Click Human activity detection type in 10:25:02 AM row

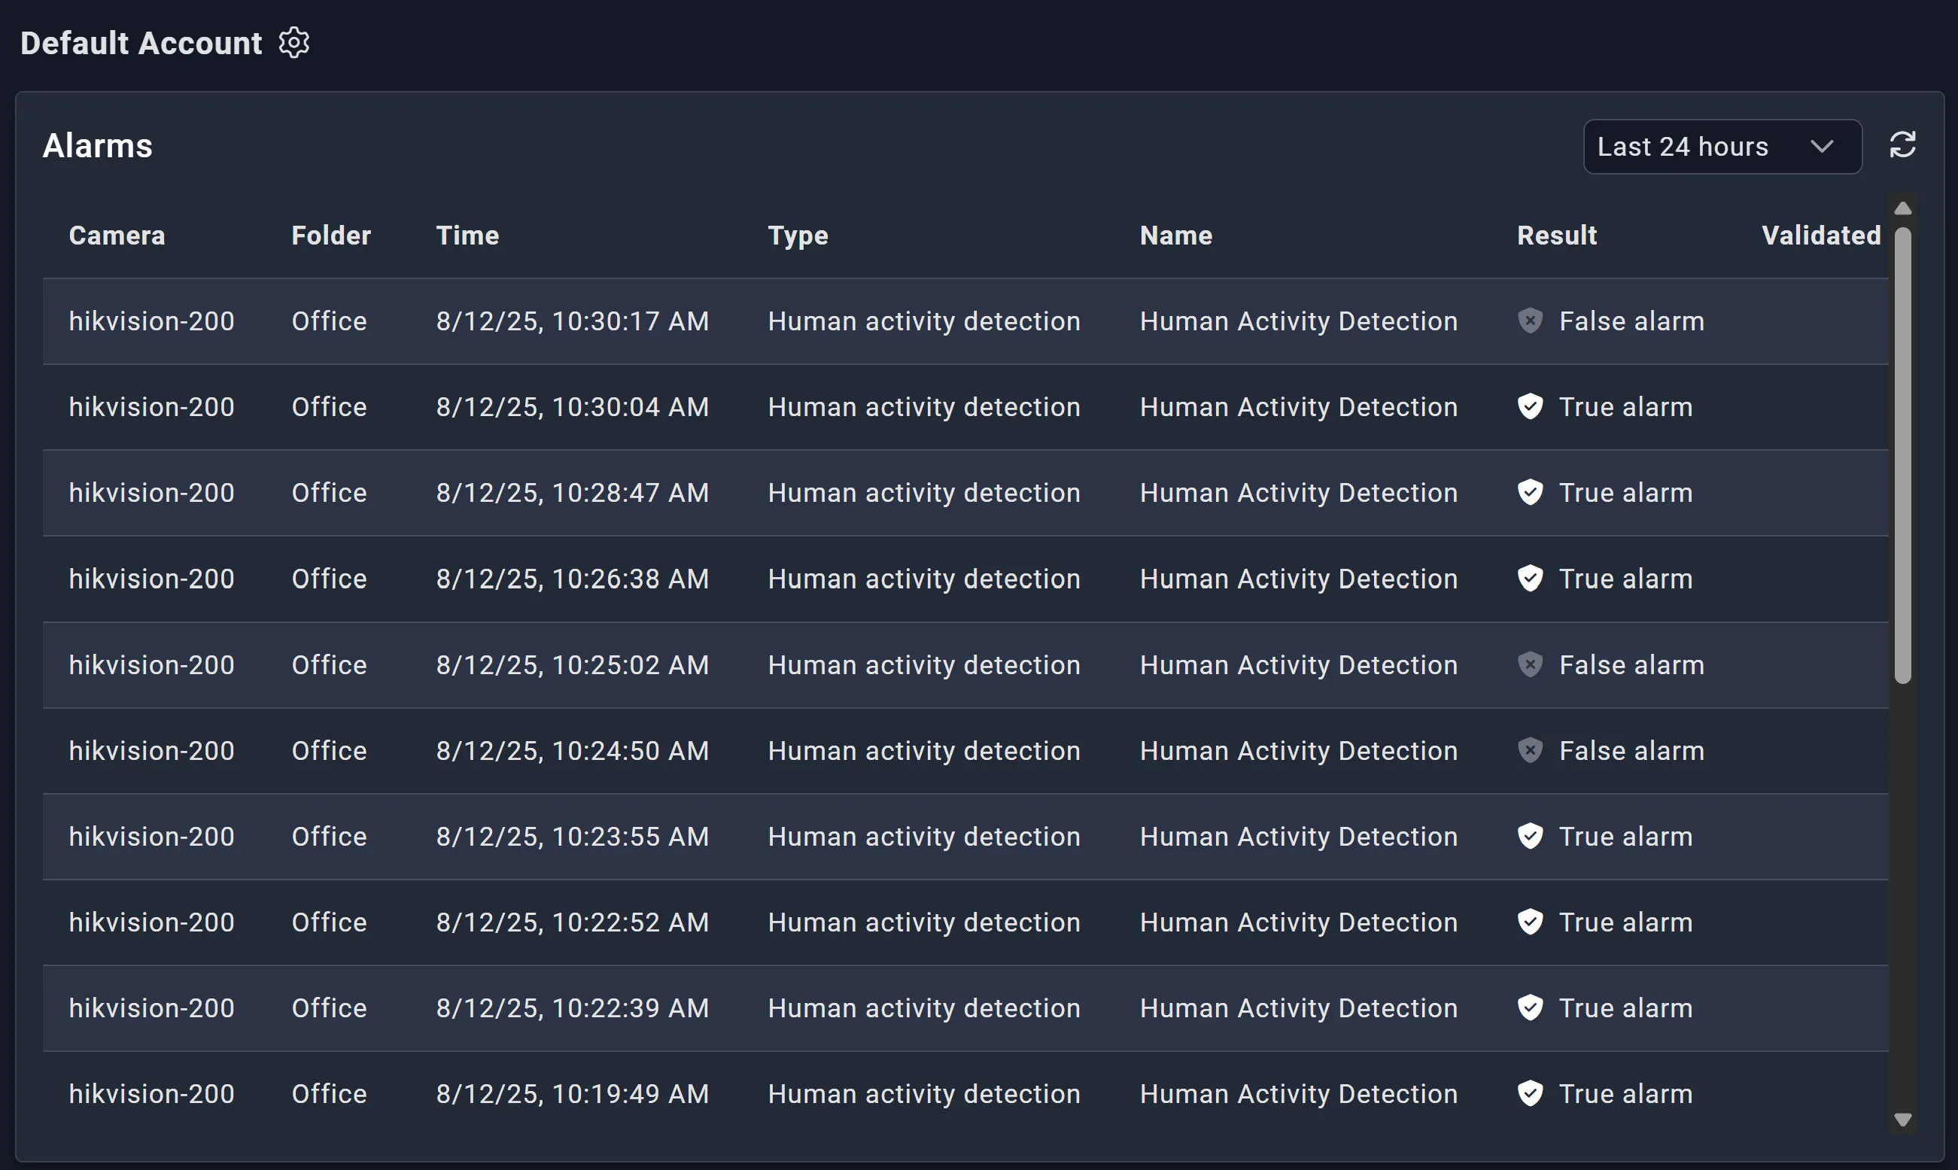[x=924, y=664]
